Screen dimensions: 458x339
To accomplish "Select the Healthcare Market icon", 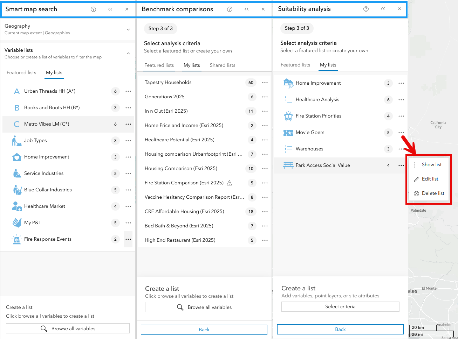I will (x=16, y=206).
